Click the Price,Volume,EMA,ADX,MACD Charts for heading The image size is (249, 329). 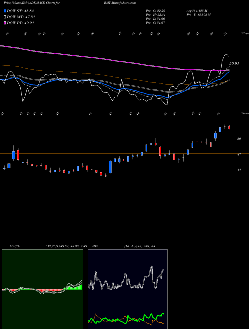click(x=32, y=3)
